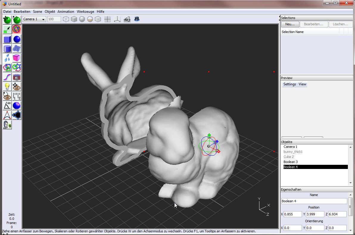Click the Bearbeiten... button in Selections
The image size is (355, 235).
pyautogui.click(x=314, y=24)
